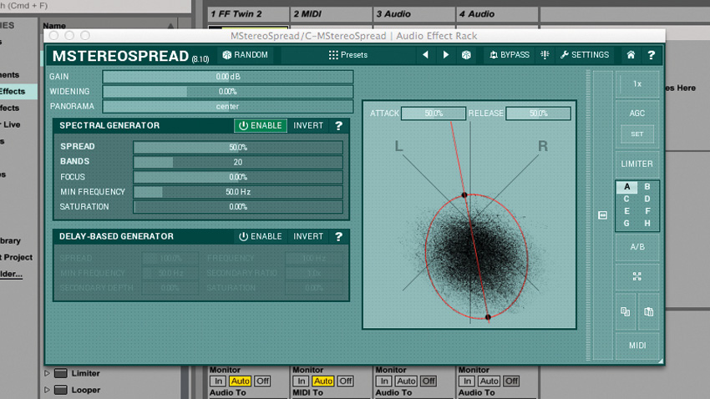
Task: Click the morph icon below A/B
Action: [637, 276]
